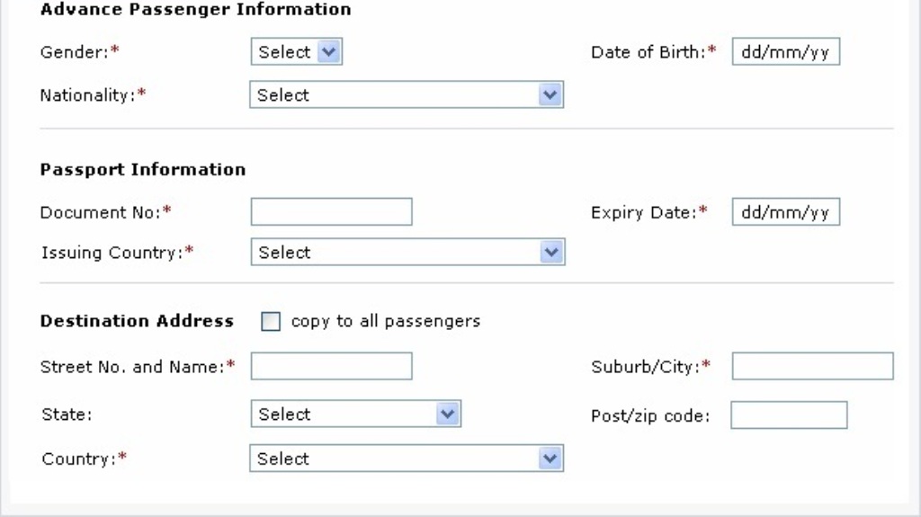Click the passport Expiry Date field
Viewport: 921px width, 517px height.
coord(785,212)
